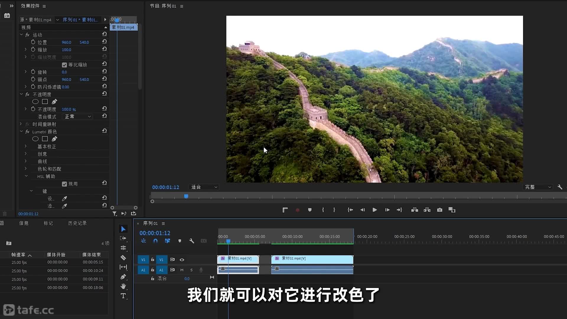Select the Ripple Edit tool
The height and width of the screenshot is (319, 567).
click(123, 248)
